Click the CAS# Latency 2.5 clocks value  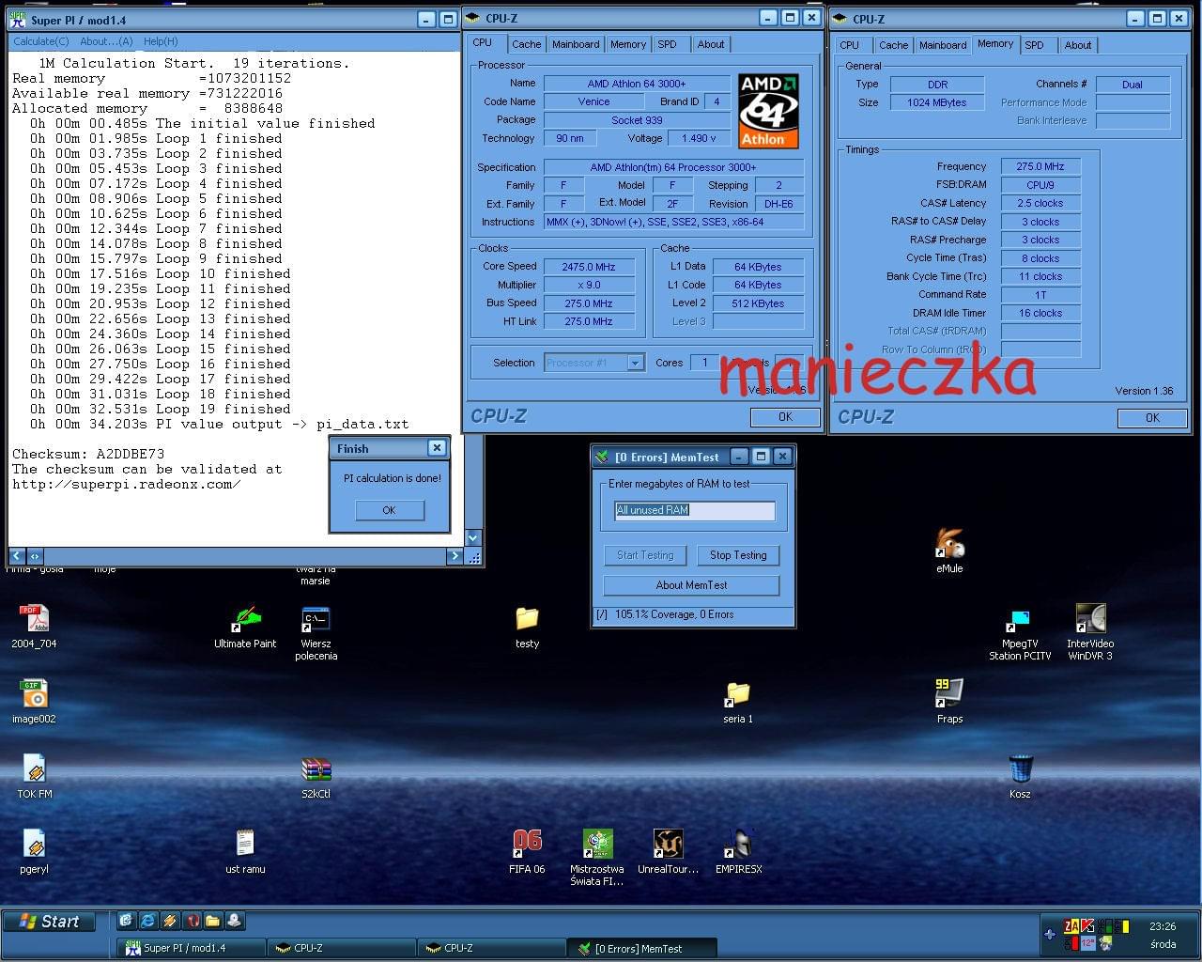tap(1040, 203)
